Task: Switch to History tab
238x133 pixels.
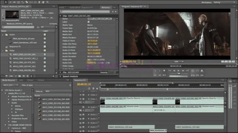Action: [x=41, y=80]
